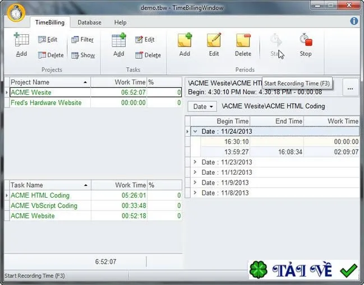Open the Help tab

pos(120,22)
